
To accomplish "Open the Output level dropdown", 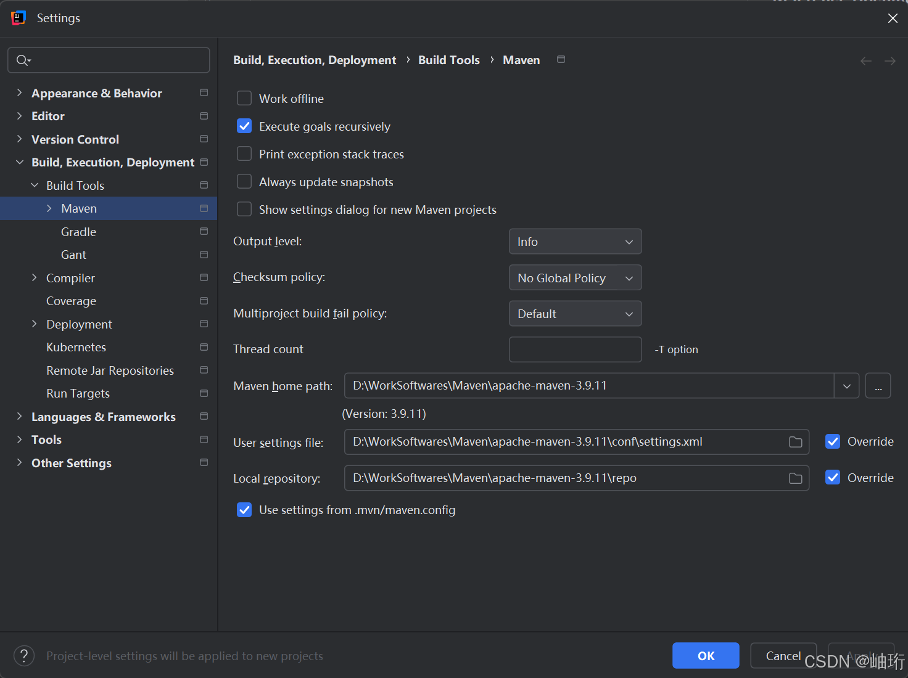I will tap(575, 242).
